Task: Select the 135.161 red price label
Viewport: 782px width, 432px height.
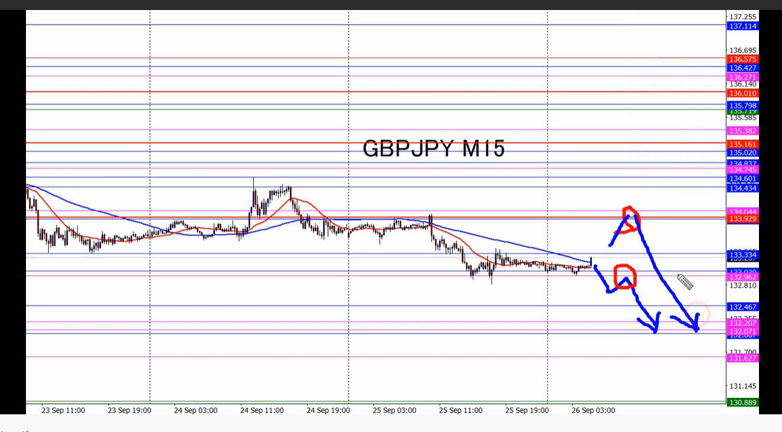Action: [743, 144]
